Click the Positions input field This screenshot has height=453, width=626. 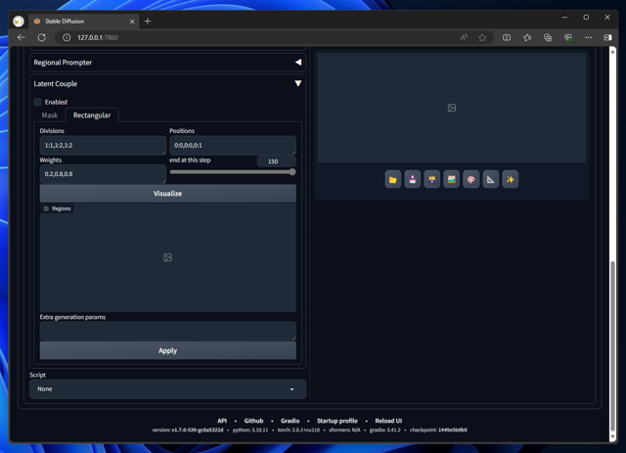[233, 146]
